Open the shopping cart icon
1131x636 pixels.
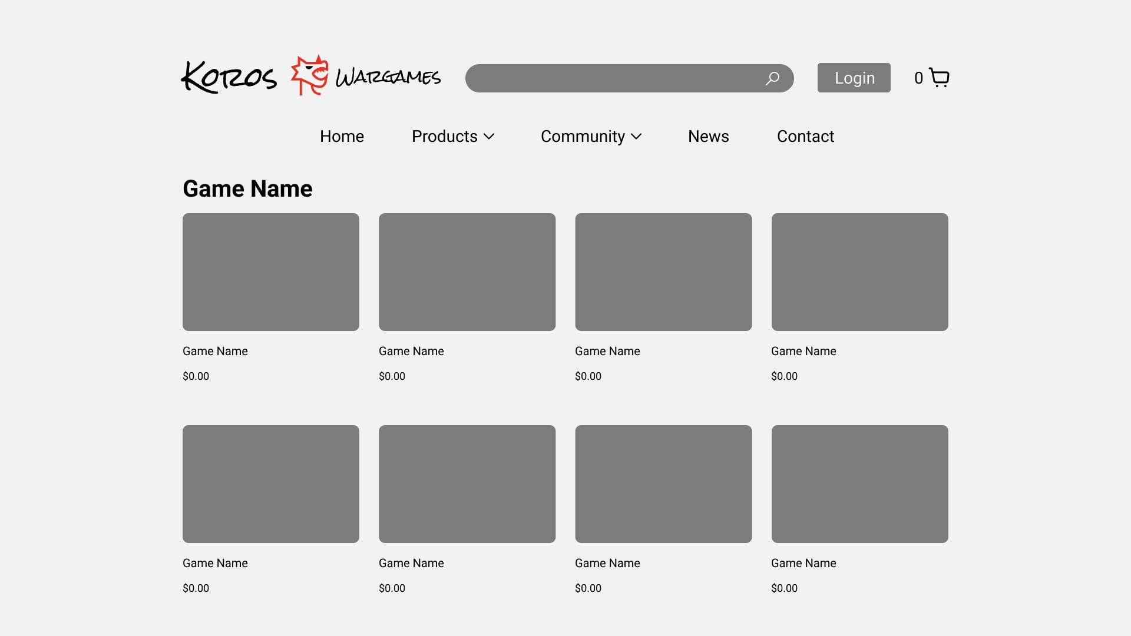(939, 78)
